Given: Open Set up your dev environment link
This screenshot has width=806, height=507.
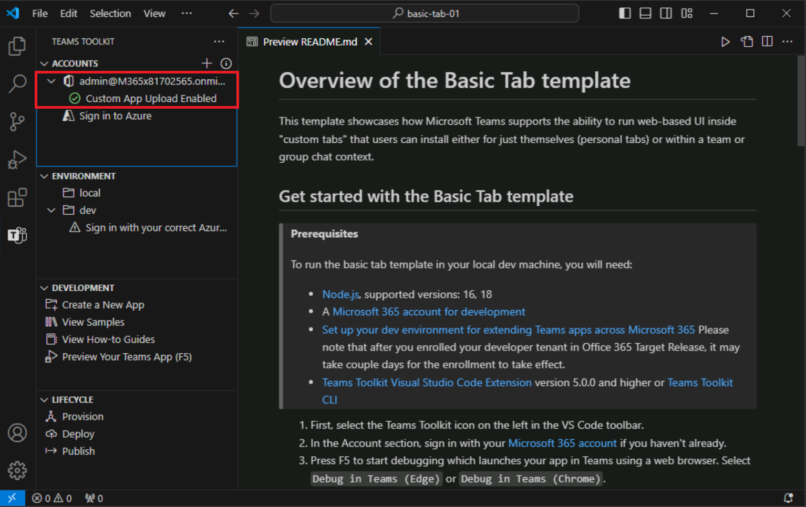Looking at the screenshot, I should pos(509,330).
